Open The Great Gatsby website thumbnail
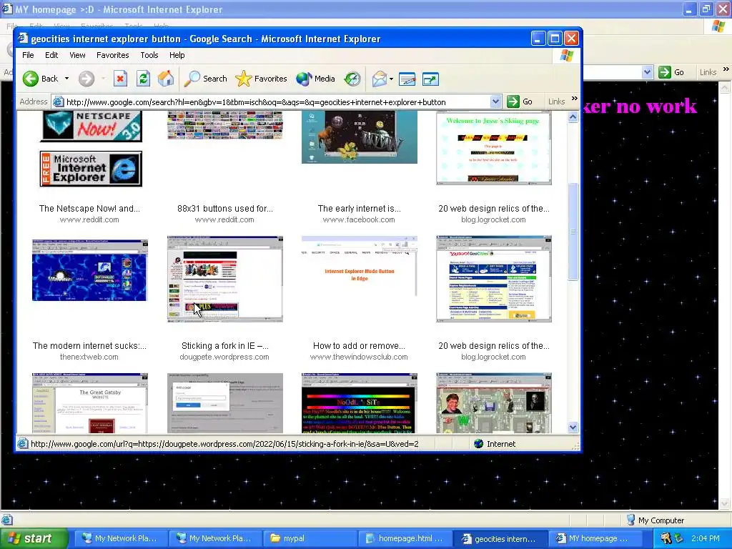This screenshot has height=549, width=732. 89,403
